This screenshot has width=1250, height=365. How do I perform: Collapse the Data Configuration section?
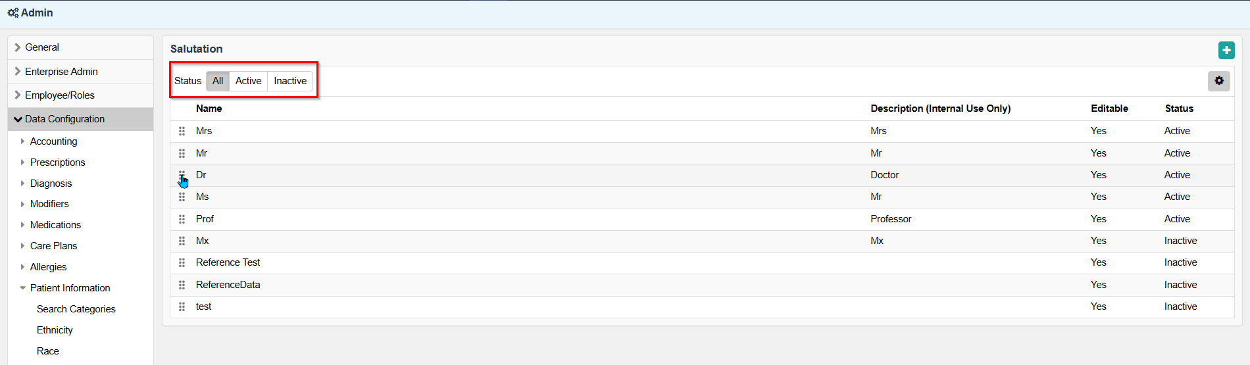click(64, 119)
